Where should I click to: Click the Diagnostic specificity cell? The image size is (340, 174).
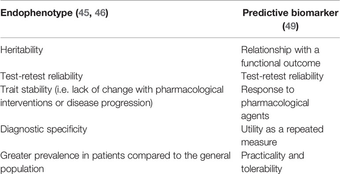pyautogui.click(x=43, y=130)
